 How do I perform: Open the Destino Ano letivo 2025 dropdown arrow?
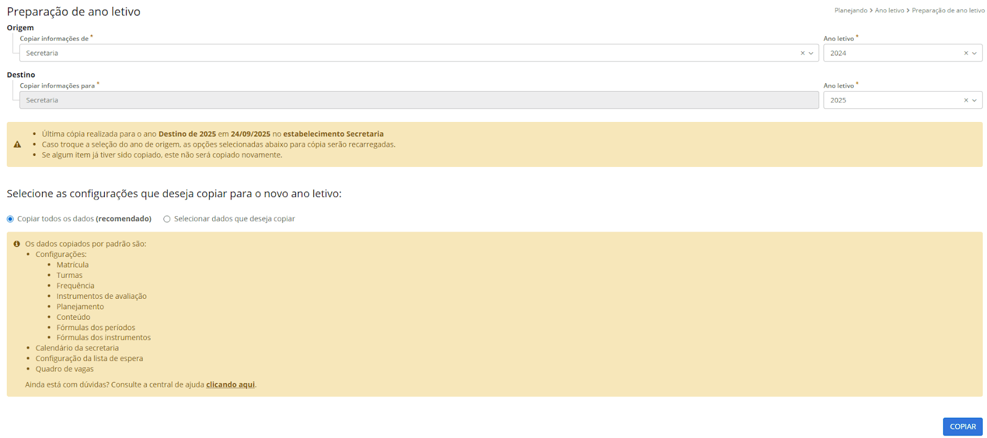975,100
